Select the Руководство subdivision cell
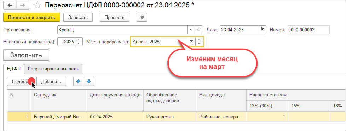 (170, 117)
